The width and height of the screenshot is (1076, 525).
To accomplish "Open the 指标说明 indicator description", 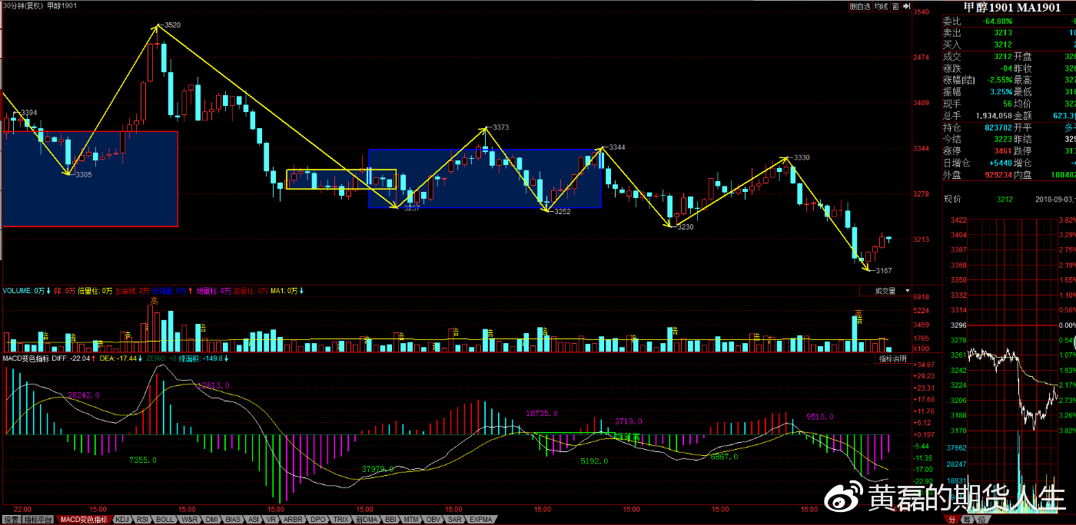I will coord(893,358).
